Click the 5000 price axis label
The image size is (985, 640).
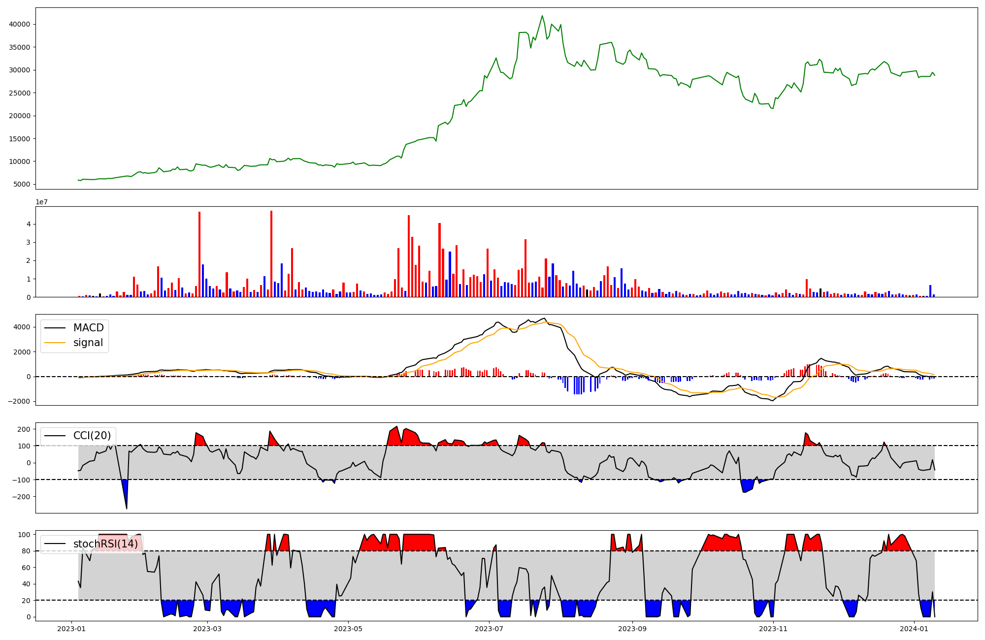coord(22,185)
